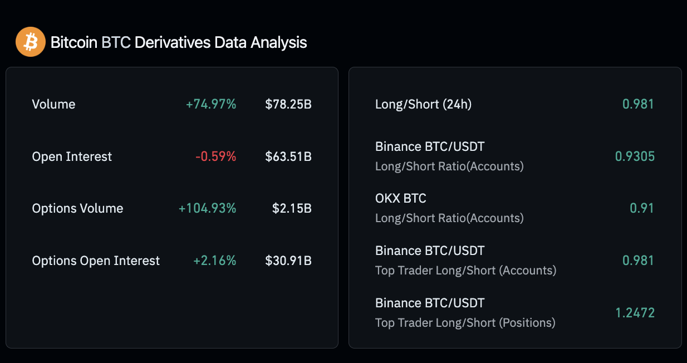Screen dimensions: 687x363
Task: Select the Options Open Interest label
Action: click(x=96, y=261)
